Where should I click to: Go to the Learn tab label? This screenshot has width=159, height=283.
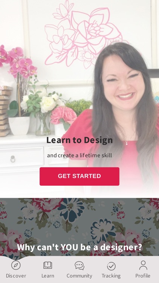pyautogui.click(x=48, y=276)
